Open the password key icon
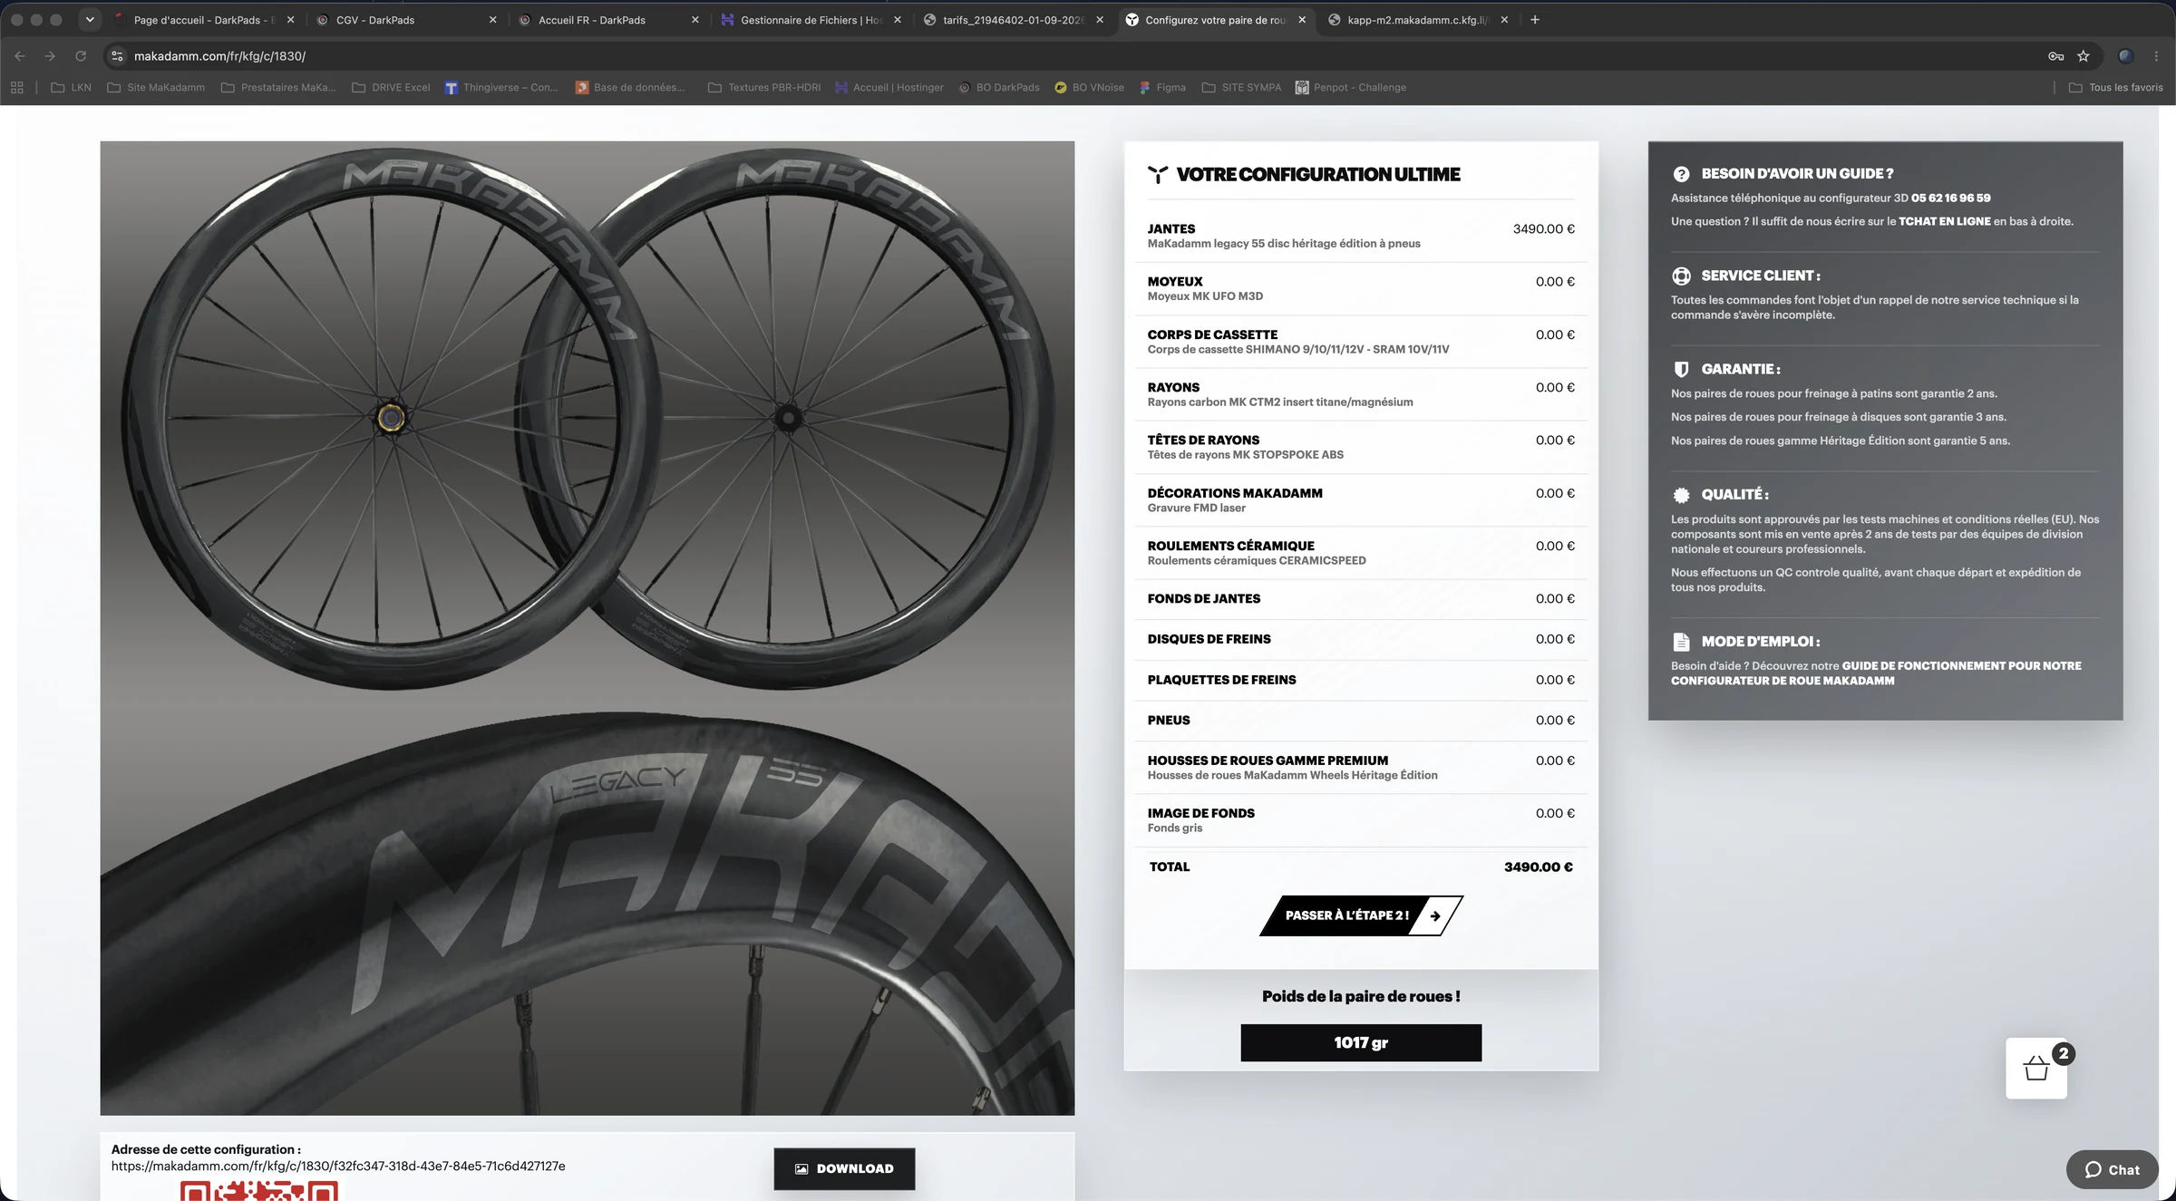The width and height of the screenshot is (2176, 1201). 2055,56
